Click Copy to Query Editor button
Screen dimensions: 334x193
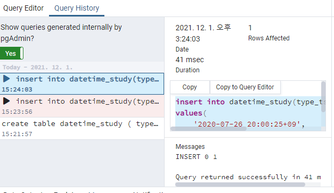(245, 87)
